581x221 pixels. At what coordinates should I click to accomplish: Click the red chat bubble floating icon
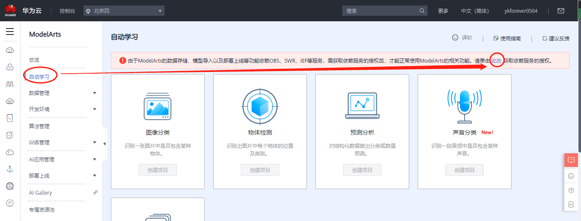coord(571,160)
